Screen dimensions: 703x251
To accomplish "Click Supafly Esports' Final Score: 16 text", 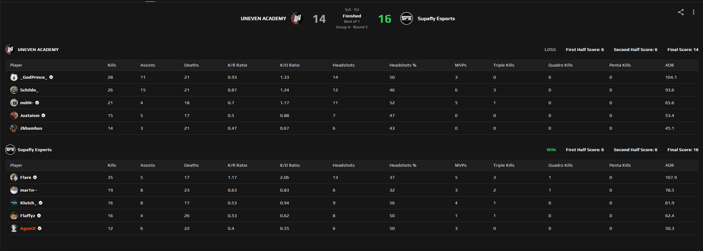I will click(682, 150).
